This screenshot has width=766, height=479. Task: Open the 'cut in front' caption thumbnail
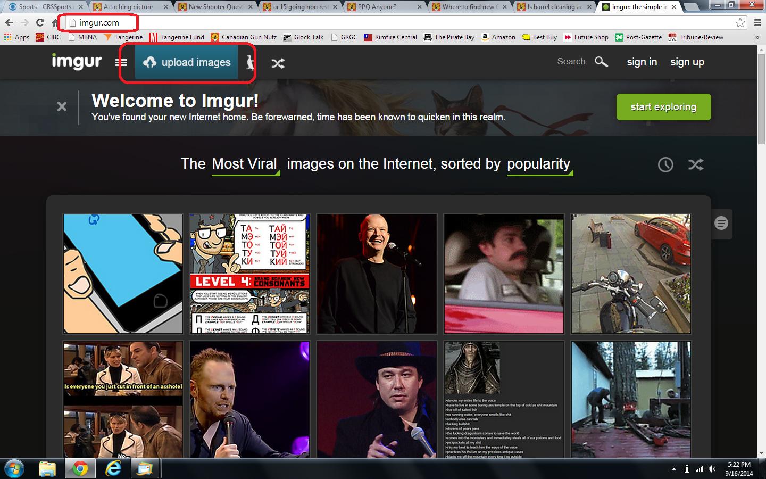(123, 399)
